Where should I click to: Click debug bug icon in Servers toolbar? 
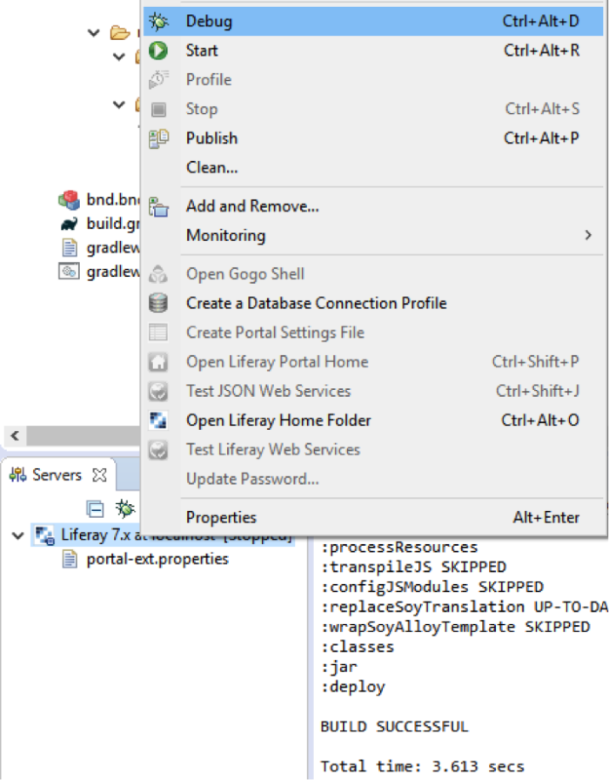pos(124,508)
